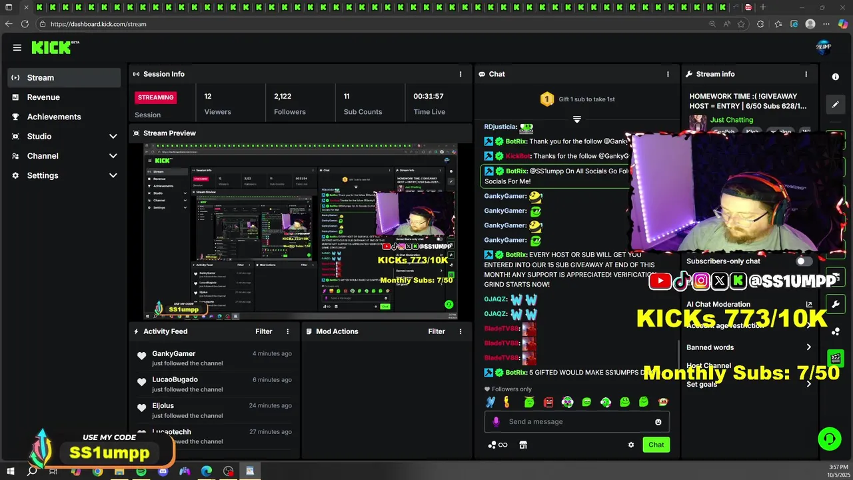853x480 pixels.
Task: Click Eljolus in the Activity Feed
Action: [163, 405]
